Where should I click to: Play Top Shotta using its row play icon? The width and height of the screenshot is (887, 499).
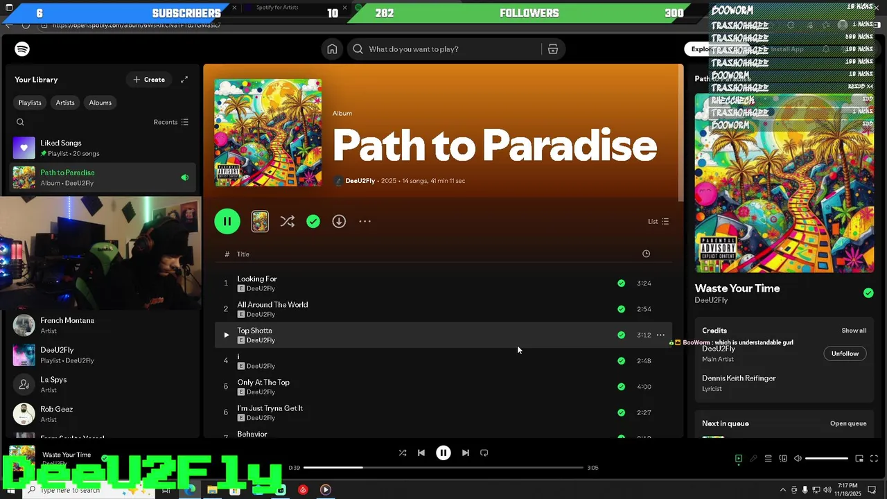(226, 335)
